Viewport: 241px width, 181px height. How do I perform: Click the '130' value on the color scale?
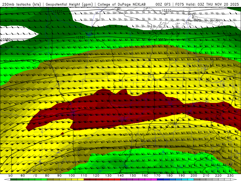[x=108, y=176]
